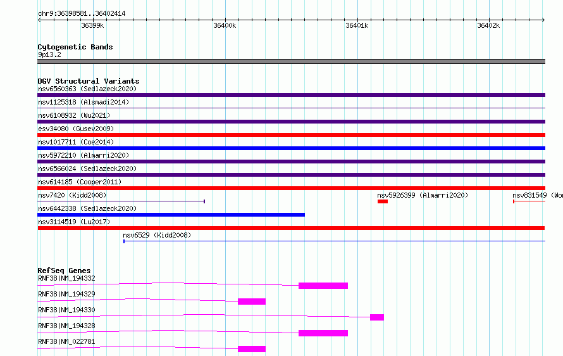Click the ruler's left arrowhead

[x=39, y=20]
